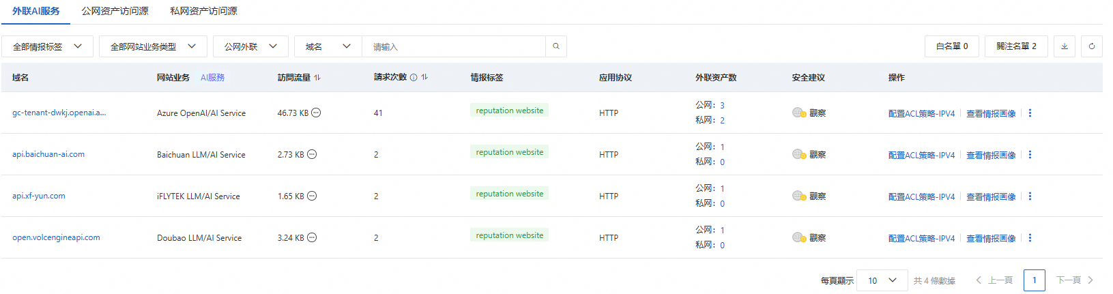Image resolution: width=1113 pixels, height=294 pixels.
Task: Click the refresh icon
Action: pyautogui.click(x=1092, y=46)
